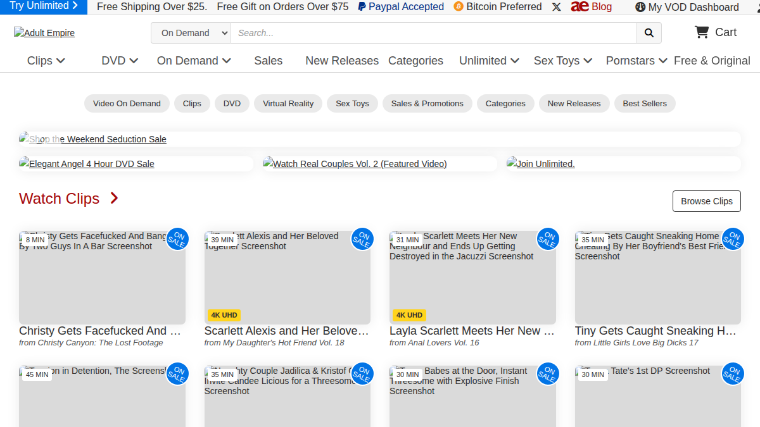Click the red arrow beside Watch Clips
This screenshot has width=760, height=427.
tap(114, 199)
